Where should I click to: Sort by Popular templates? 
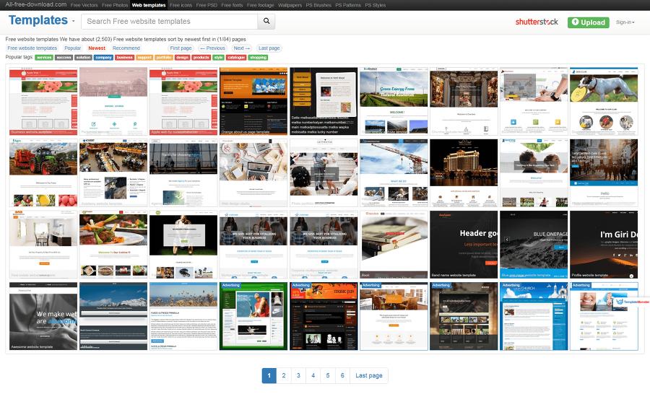click(72, 48)
